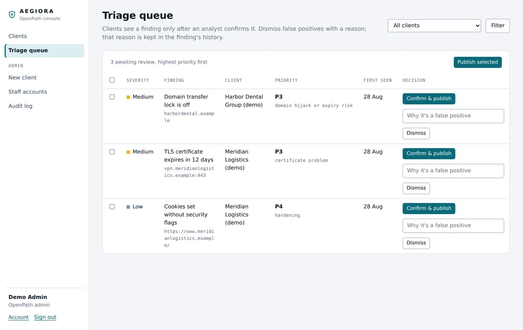The image size is (523, 330).
Task: Click the Aegiora shield logo icon
Action: (12, 14)
